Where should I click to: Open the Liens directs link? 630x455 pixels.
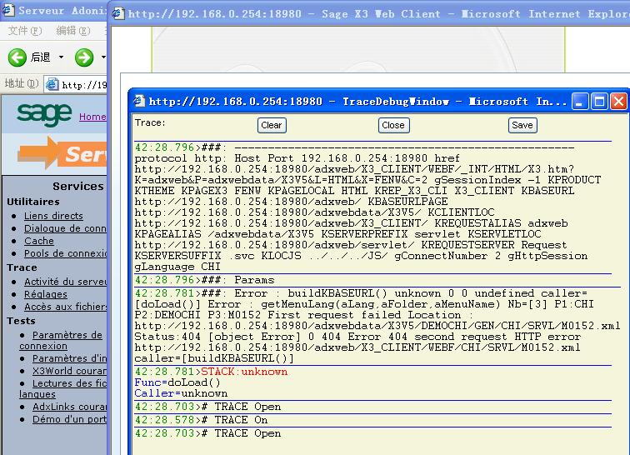pyautogui.click(x=53, y=216)
